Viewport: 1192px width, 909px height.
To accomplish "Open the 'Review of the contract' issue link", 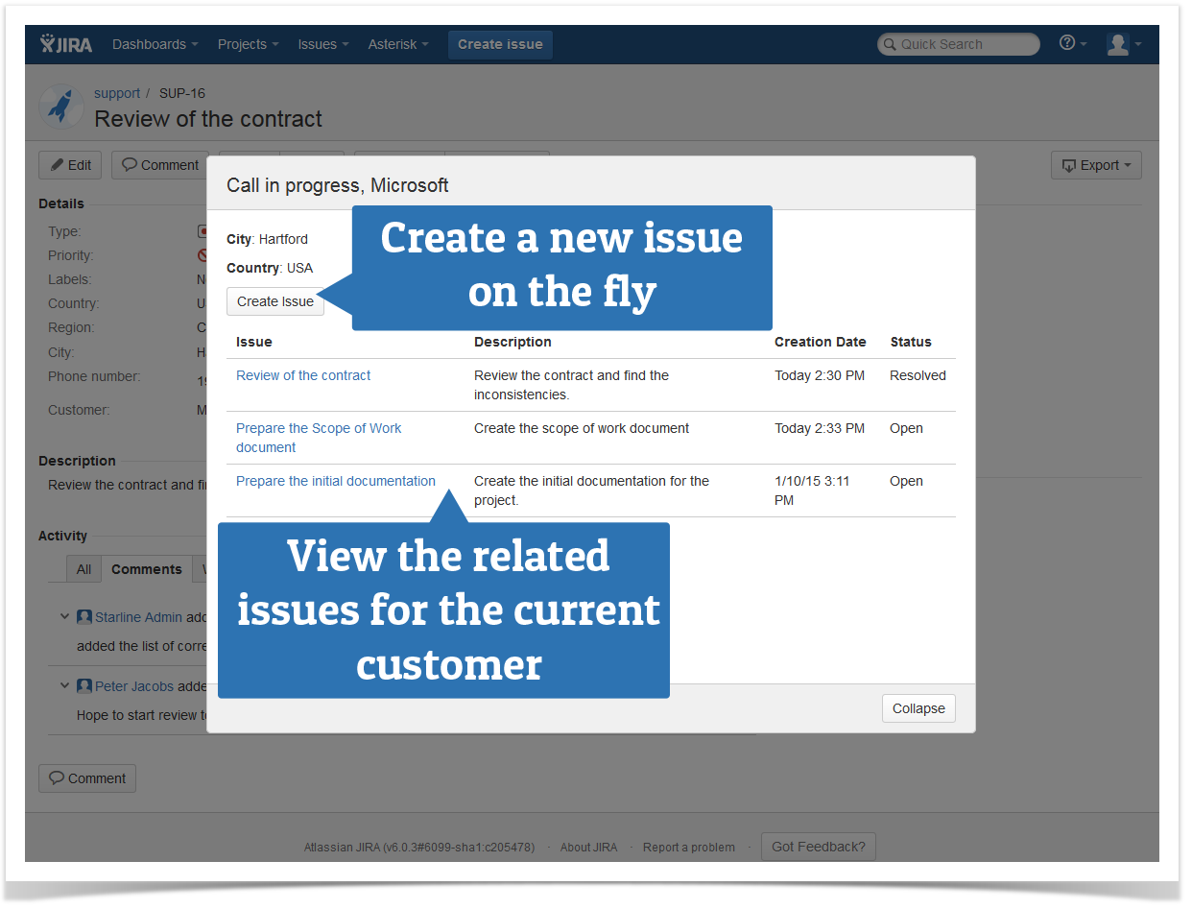I will click(x=303, y=375).
